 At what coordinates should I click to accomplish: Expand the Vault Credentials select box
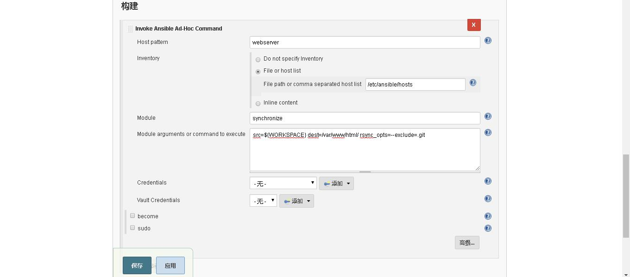point(263,201)
